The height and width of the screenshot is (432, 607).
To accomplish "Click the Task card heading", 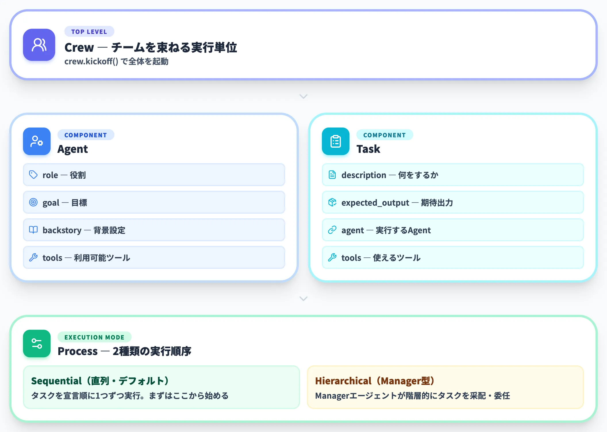I will pyautogui.click(x=368, y=149).
